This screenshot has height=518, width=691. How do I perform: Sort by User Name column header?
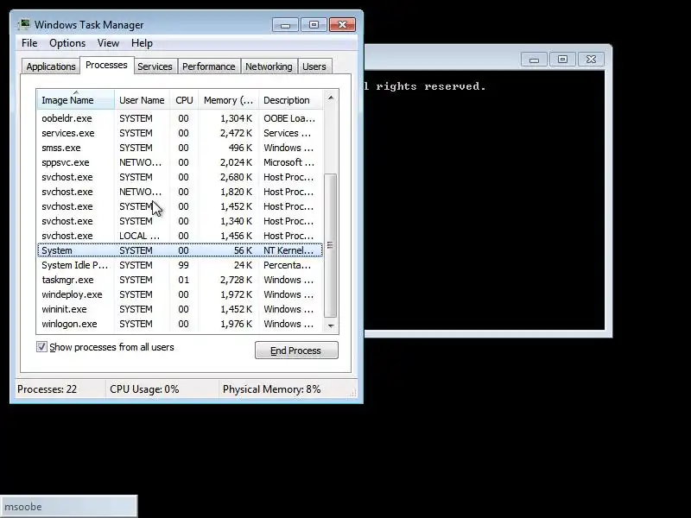142,100
